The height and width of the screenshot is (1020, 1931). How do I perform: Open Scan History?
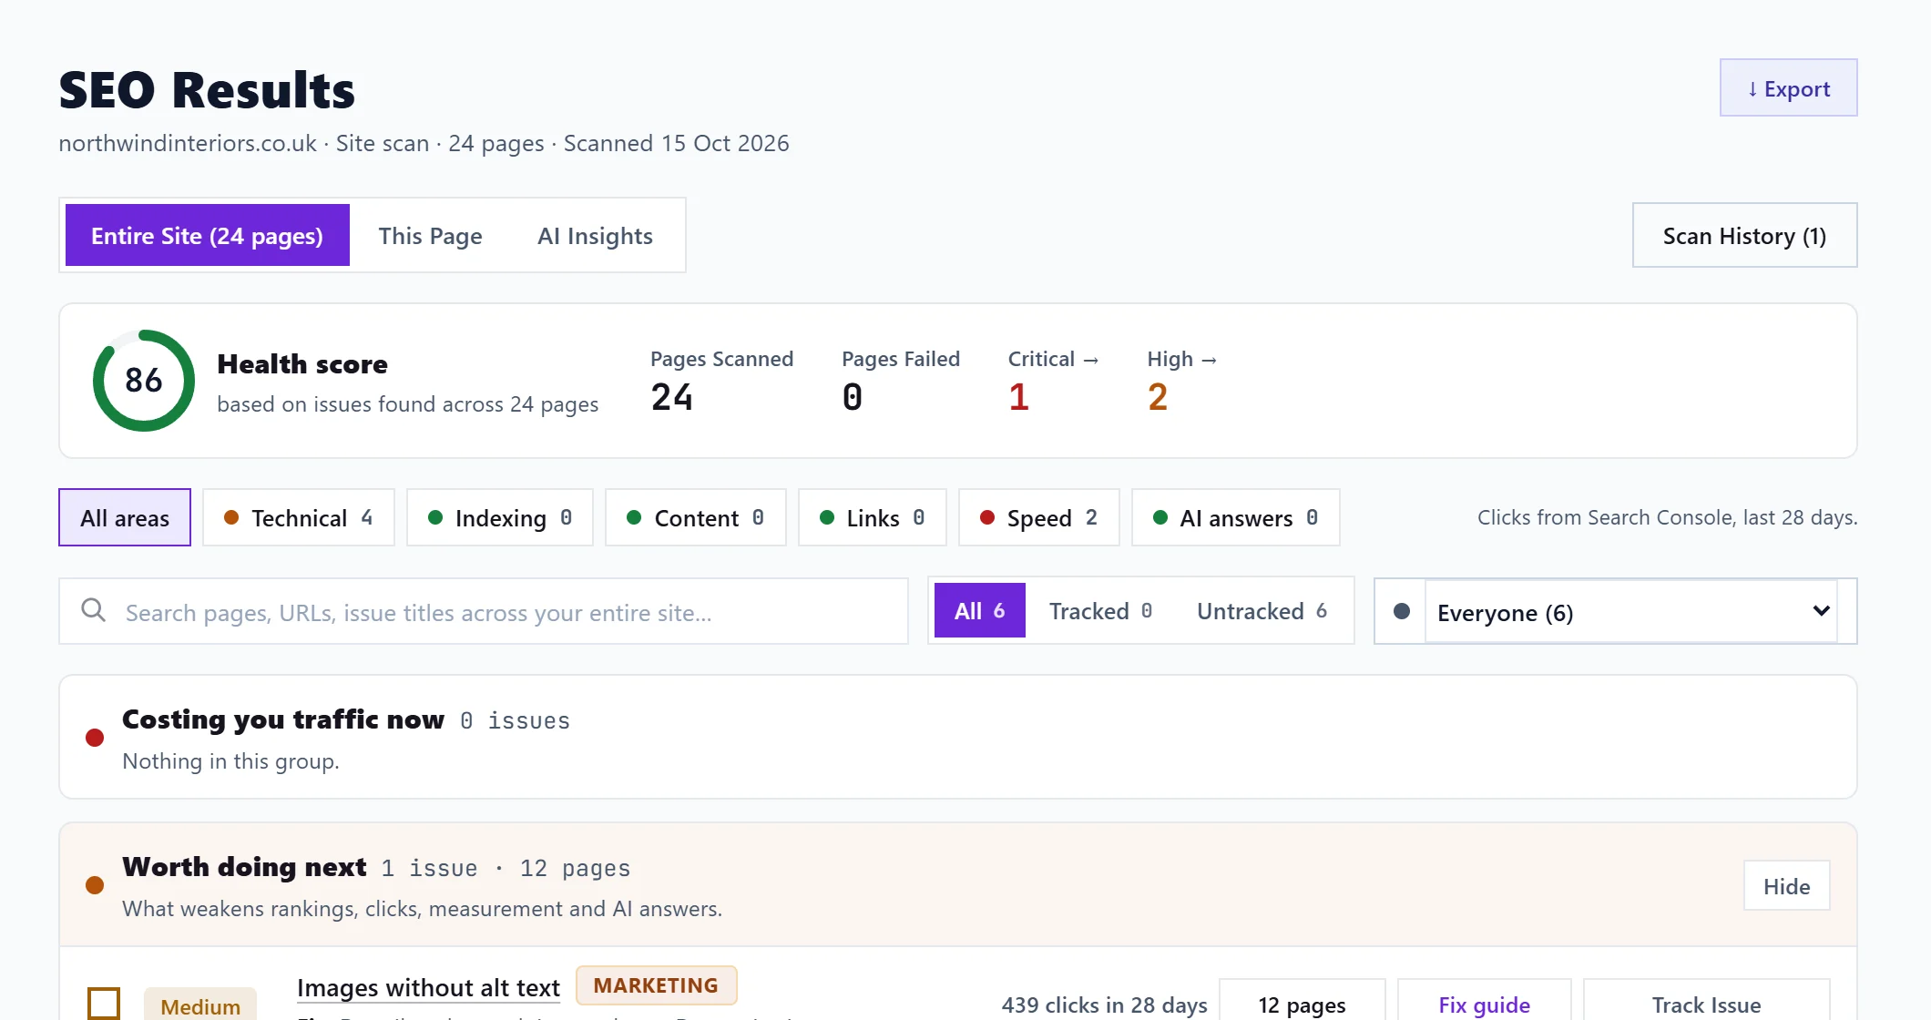click(1744, 236)
